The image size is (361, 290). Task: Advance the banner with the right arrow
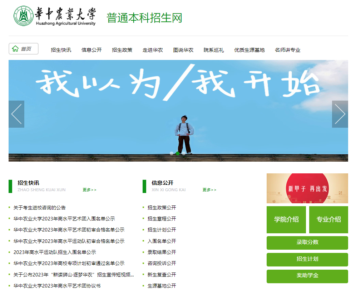340,114
